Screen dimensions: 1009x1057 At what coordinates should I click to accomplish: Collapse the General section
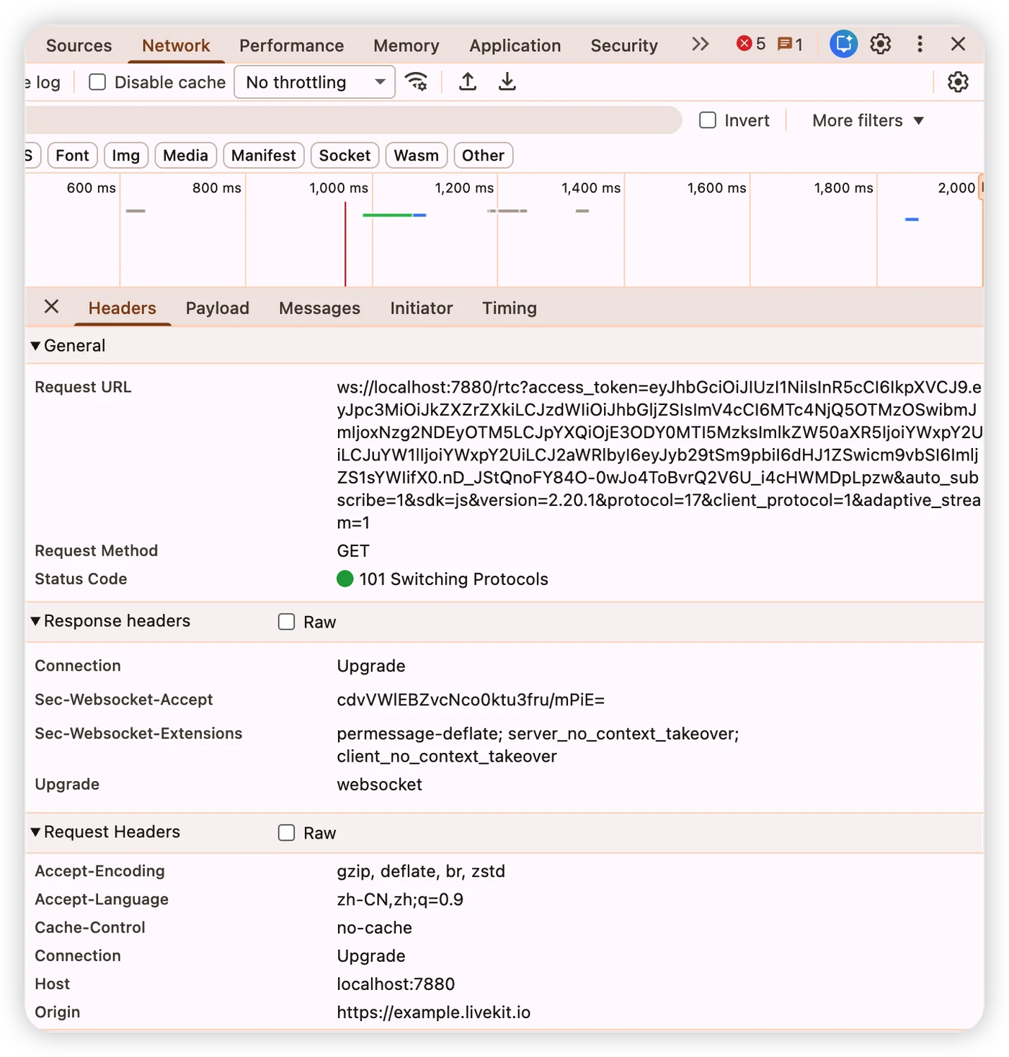tap(35, 346)
